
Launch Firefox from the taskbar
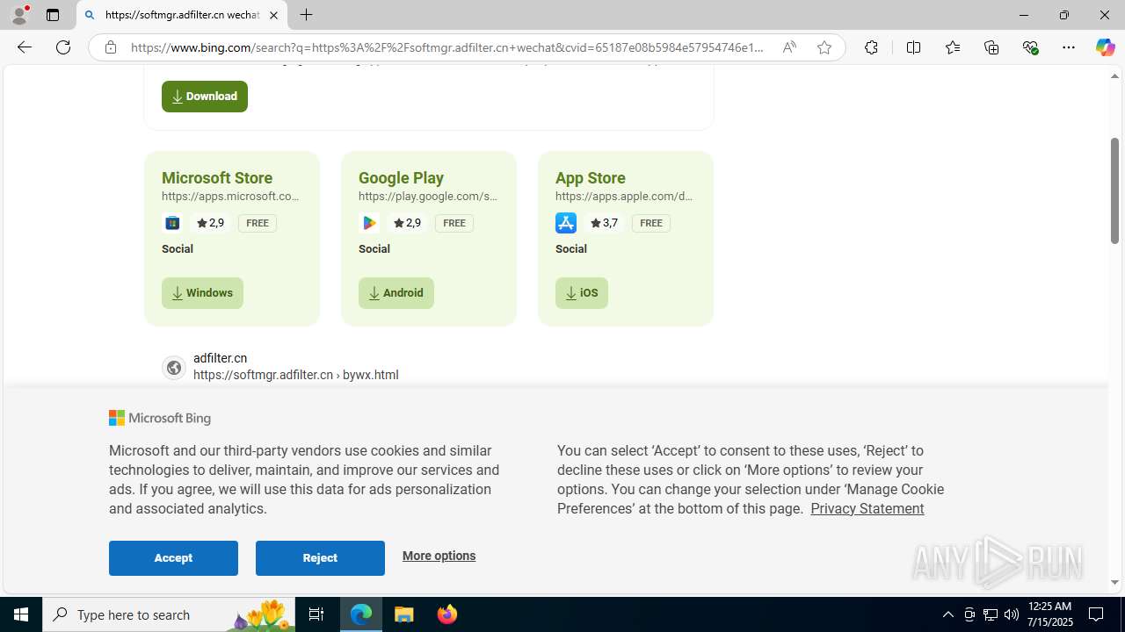pyautogui.click(x=447, y=614)
